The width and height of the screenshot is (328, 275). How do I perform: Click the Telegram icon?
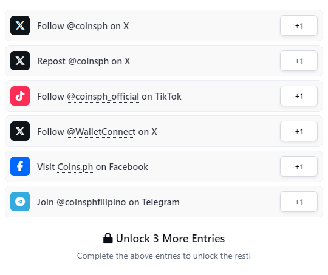pos(20,202)
